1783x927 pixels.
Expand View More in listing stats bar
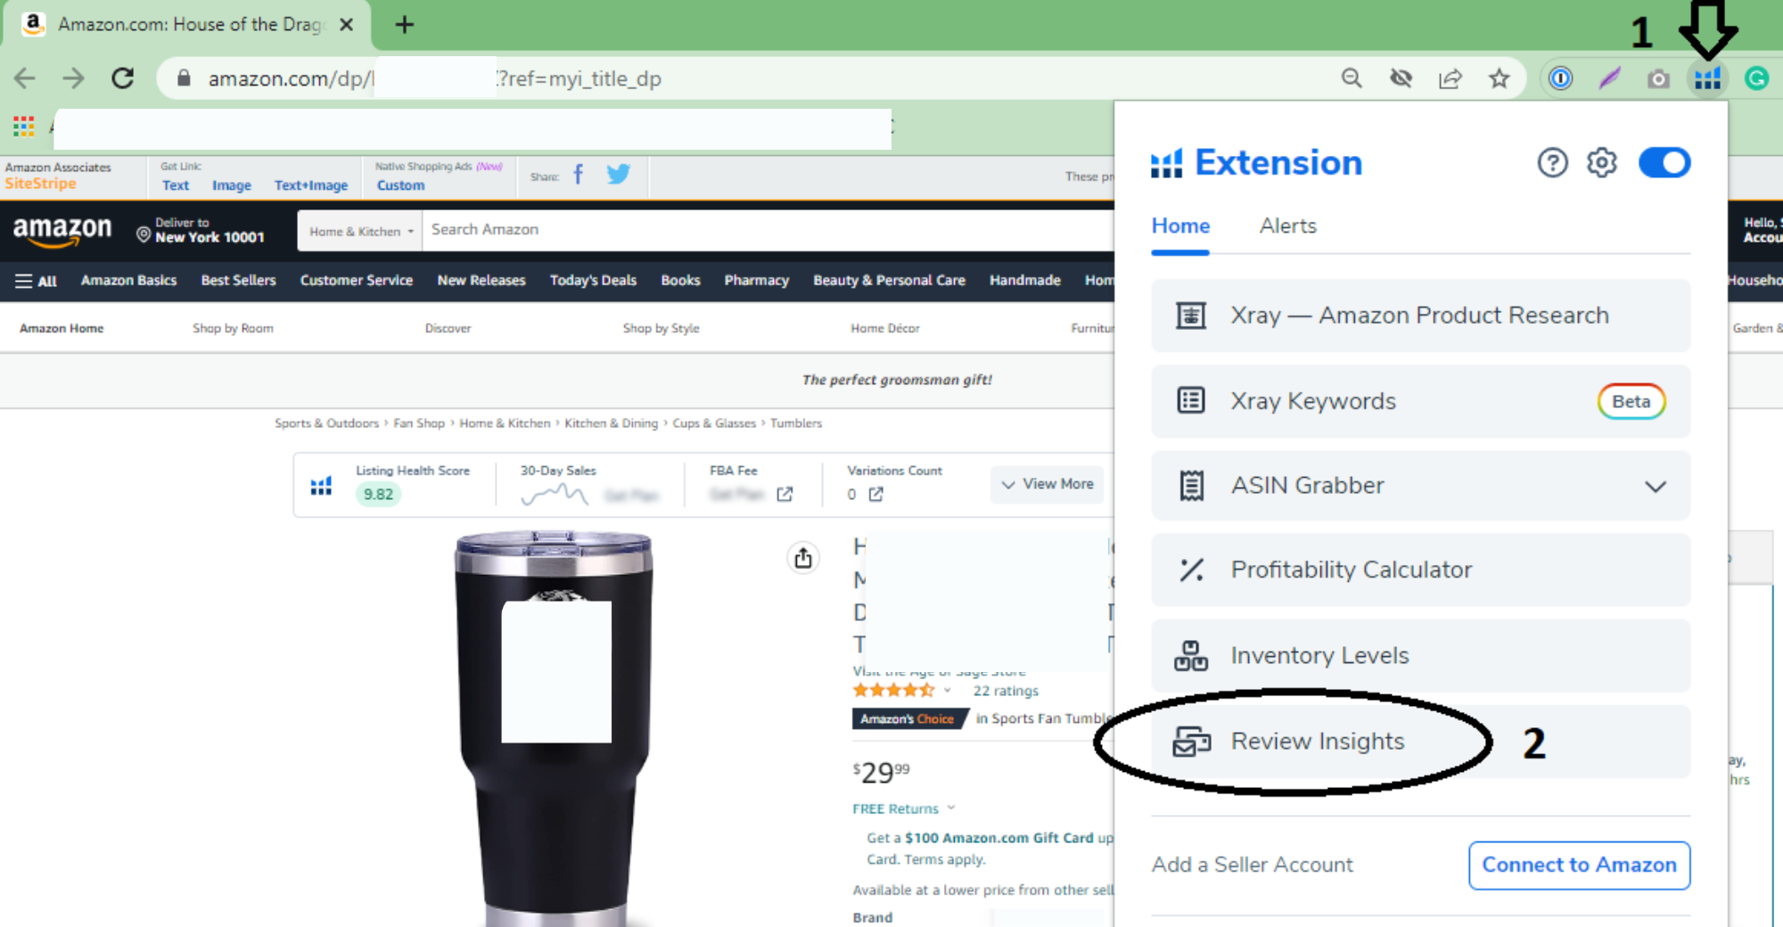click(1048, 484)
